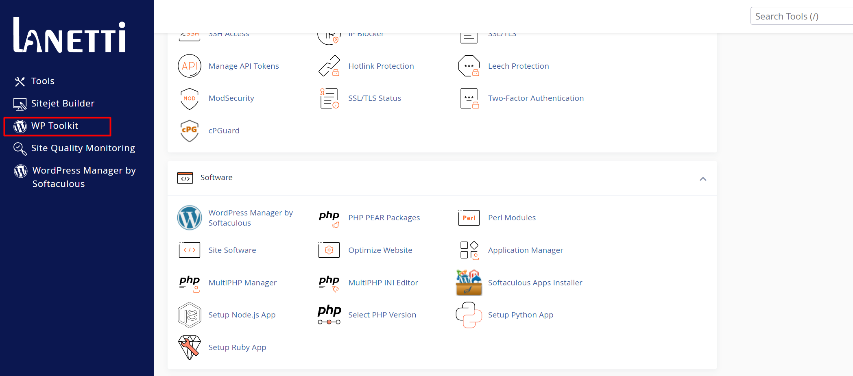This screenshot has height=376, width=853.
Task: Open the Select PHP Version link
Action: click(382, 315)
